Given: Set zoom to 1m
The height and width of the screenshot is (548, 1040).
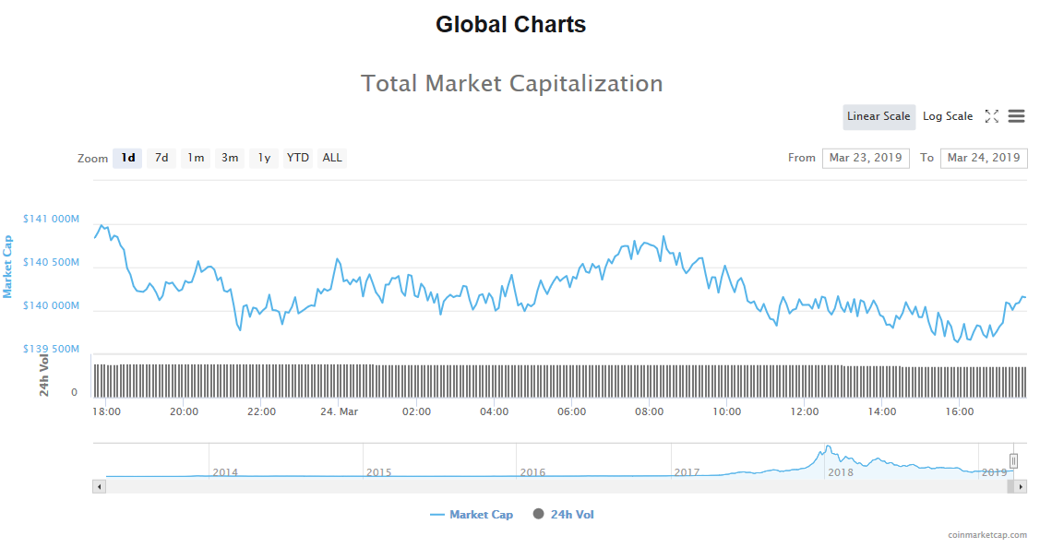Looking at the screenshot, I should (196, 158).
